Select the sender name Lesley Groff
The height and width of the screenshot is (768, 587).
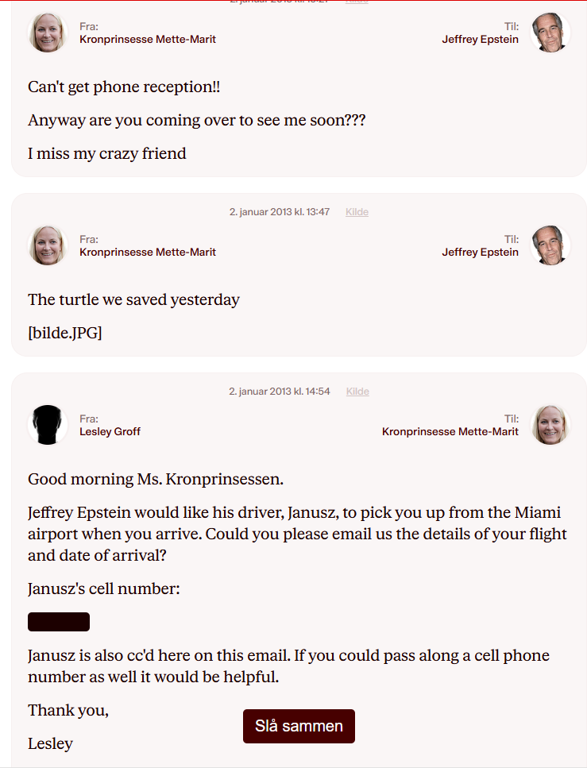point(110,432)
